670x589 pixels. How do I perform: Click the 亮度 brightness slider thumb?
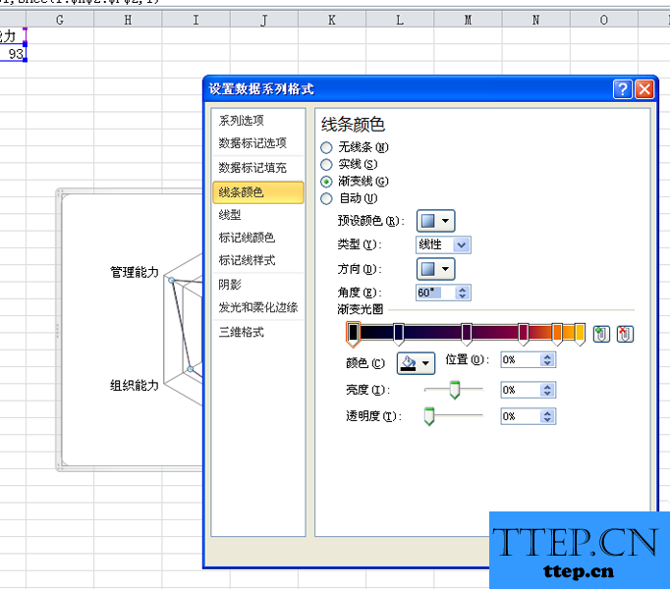455,390
